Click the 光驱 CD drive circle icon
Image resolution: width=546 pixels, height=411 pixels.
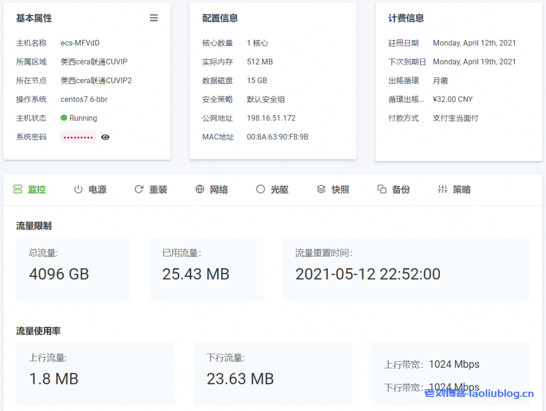pyautogui.click(x=260, y=189)
